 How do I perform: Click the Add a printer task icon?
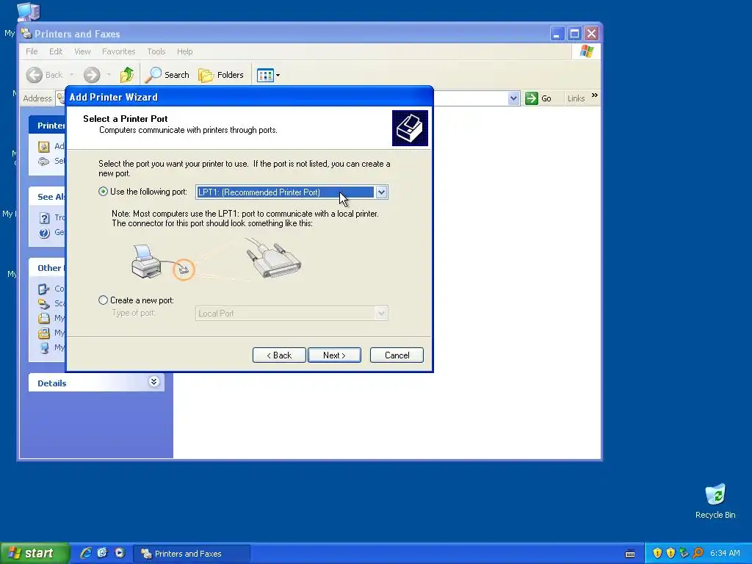(x=43, y=146)
